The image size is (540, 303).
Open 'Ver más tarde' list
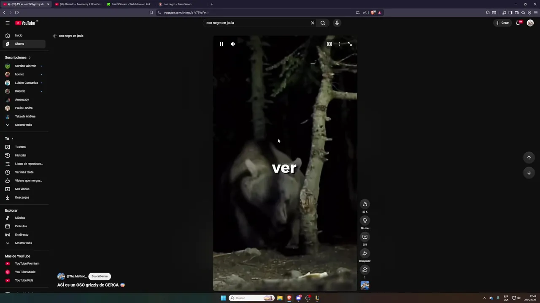coord(24,172)
